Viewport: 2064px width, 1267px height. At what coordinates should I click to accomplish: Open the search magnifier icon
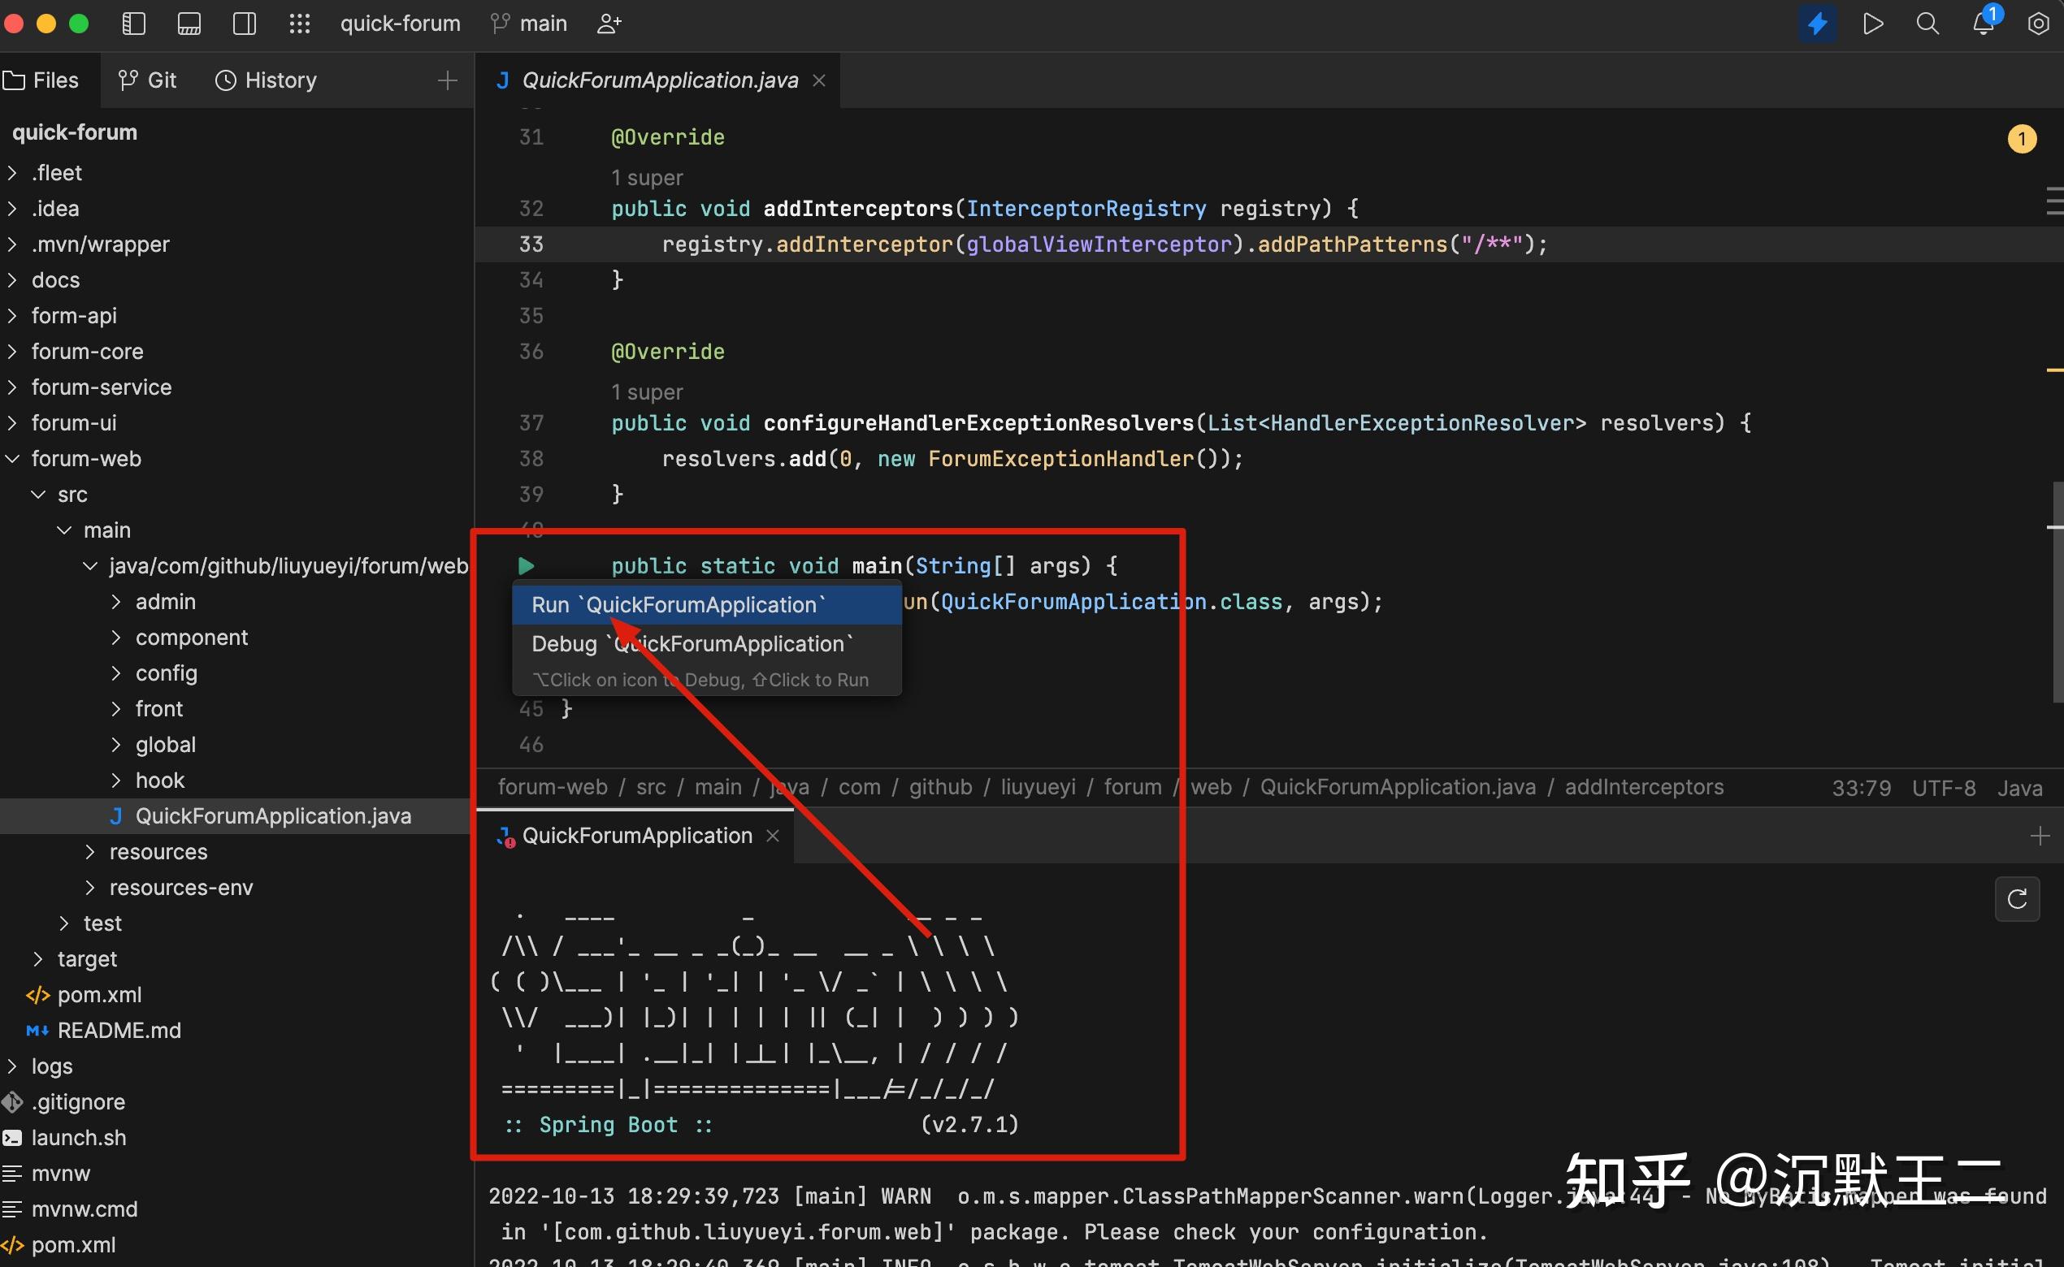click(1927, 24)
